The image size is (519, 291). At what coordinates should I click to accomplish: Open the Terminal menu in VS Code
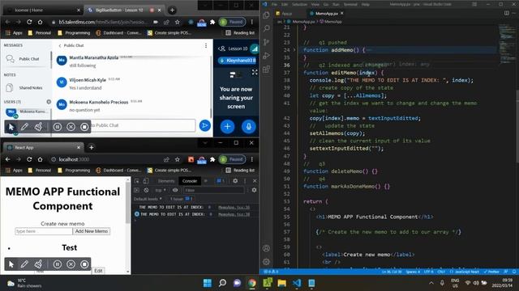350,4
